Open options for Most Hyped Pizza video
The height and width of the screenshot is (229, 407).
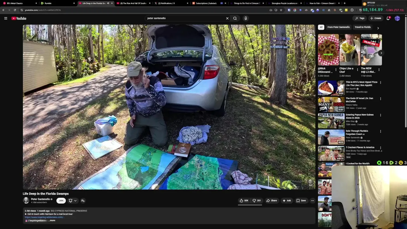[x=380, y=82]
